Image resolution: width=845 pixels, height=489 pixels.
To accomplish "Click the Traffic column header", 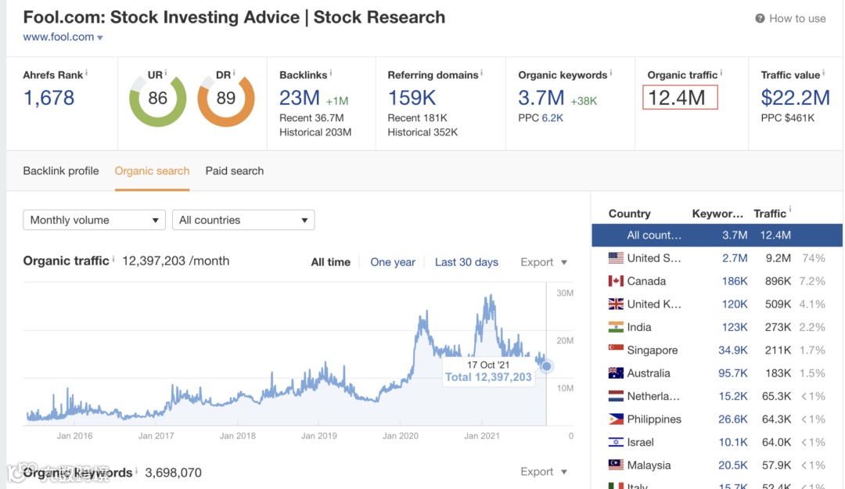I will [770, 214].
